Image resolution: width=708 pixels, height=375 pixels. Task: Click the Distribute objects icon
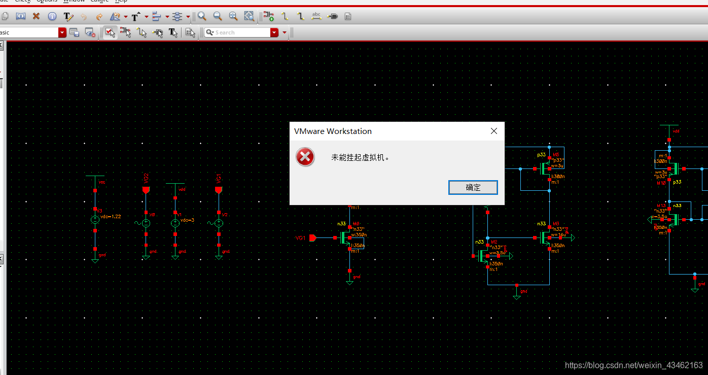177,17
